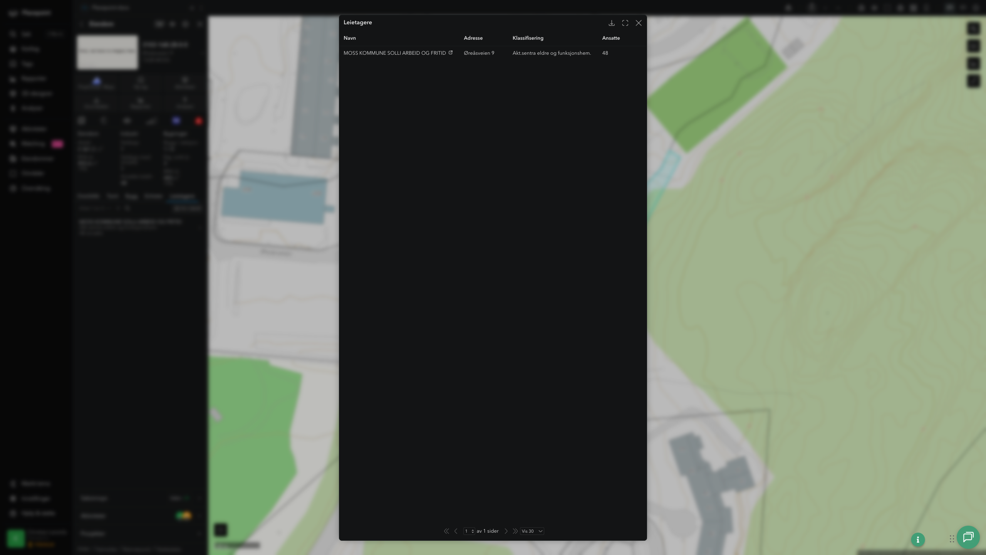Click the address cell Øreåsveien 9

pyautogui.click(x=479, y=53)
